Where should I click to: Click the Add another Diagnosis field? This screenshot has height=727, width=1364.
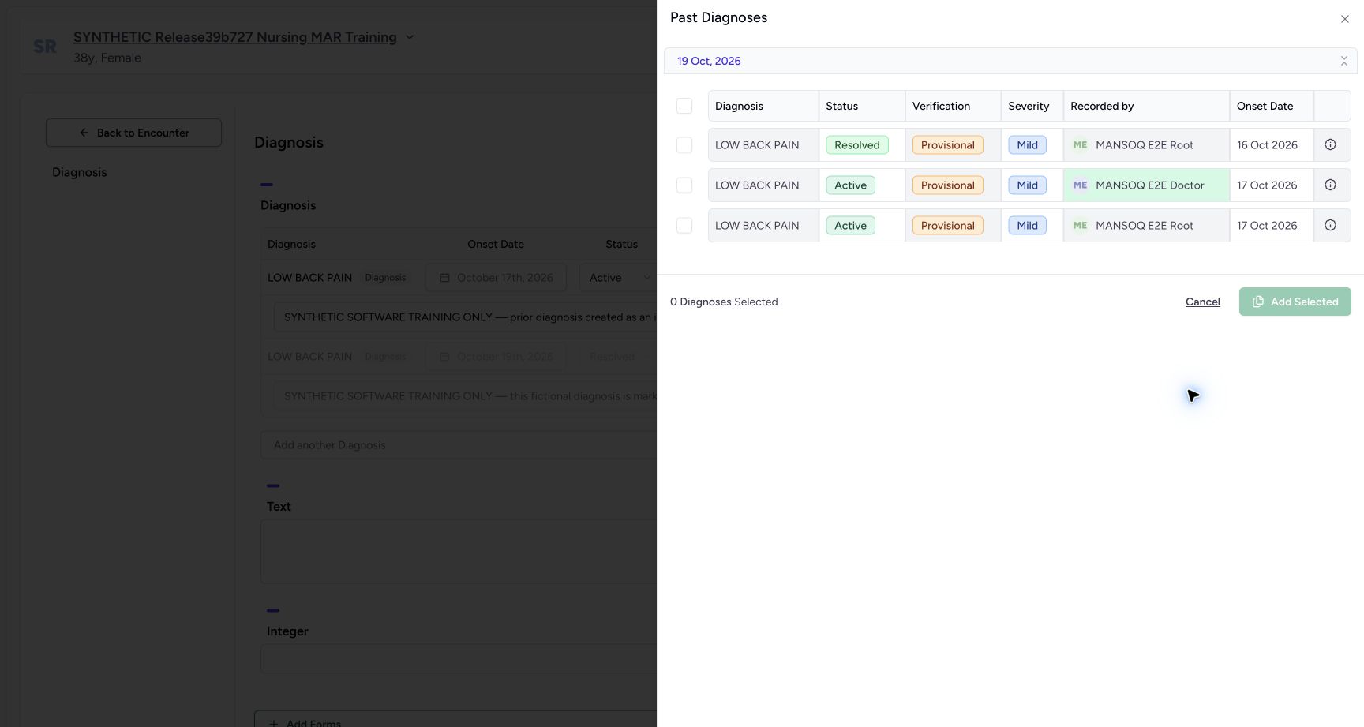click(459, 445)
